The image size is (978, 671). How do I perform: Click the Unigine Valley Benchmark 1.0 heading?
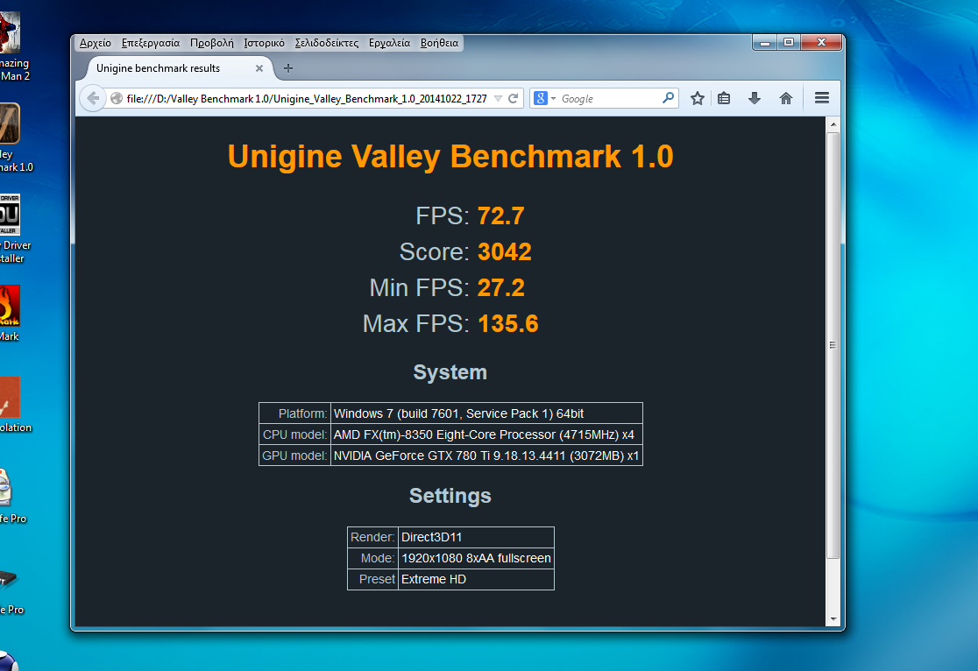click(x=450, y=156)
